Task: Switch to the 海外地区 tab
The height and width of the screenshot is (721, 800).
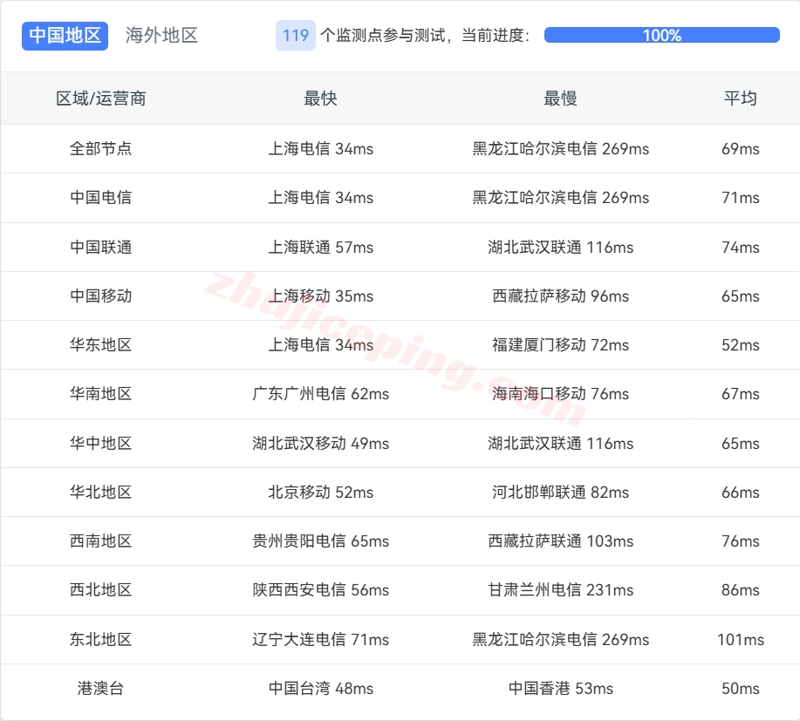Action: [161, 36]
